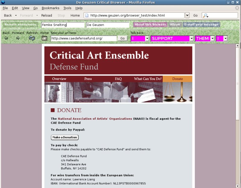The height and width of the screenshot is (188, 241).
Task: Click the Firefox toolbar Reload button
Action: 47,15
